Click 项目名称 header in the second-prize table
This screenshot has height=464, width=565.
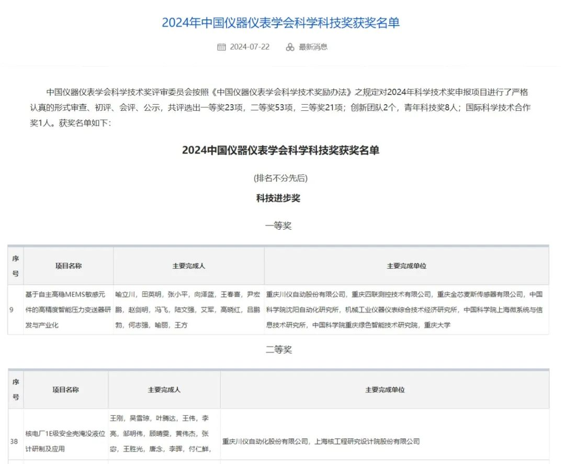(66, 390)
